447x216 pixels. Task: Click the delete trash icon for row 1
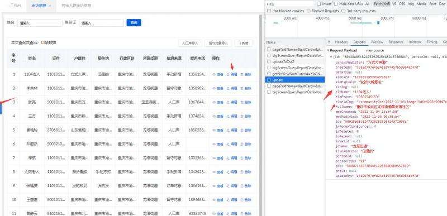242,75
